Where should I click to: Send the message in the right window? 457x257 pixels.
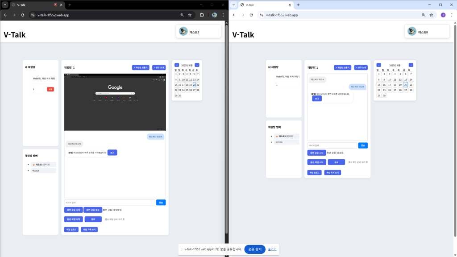363,145
